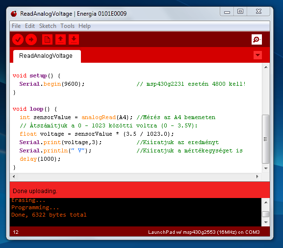This screenshot has height=248, width=283.
Task: Click the editor vertical scrollbar up arrow
Action: pos(266,67)
